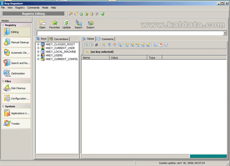230x166 pixels.
Task: Click the delete key icon with red X
Action: click(115, 45)
